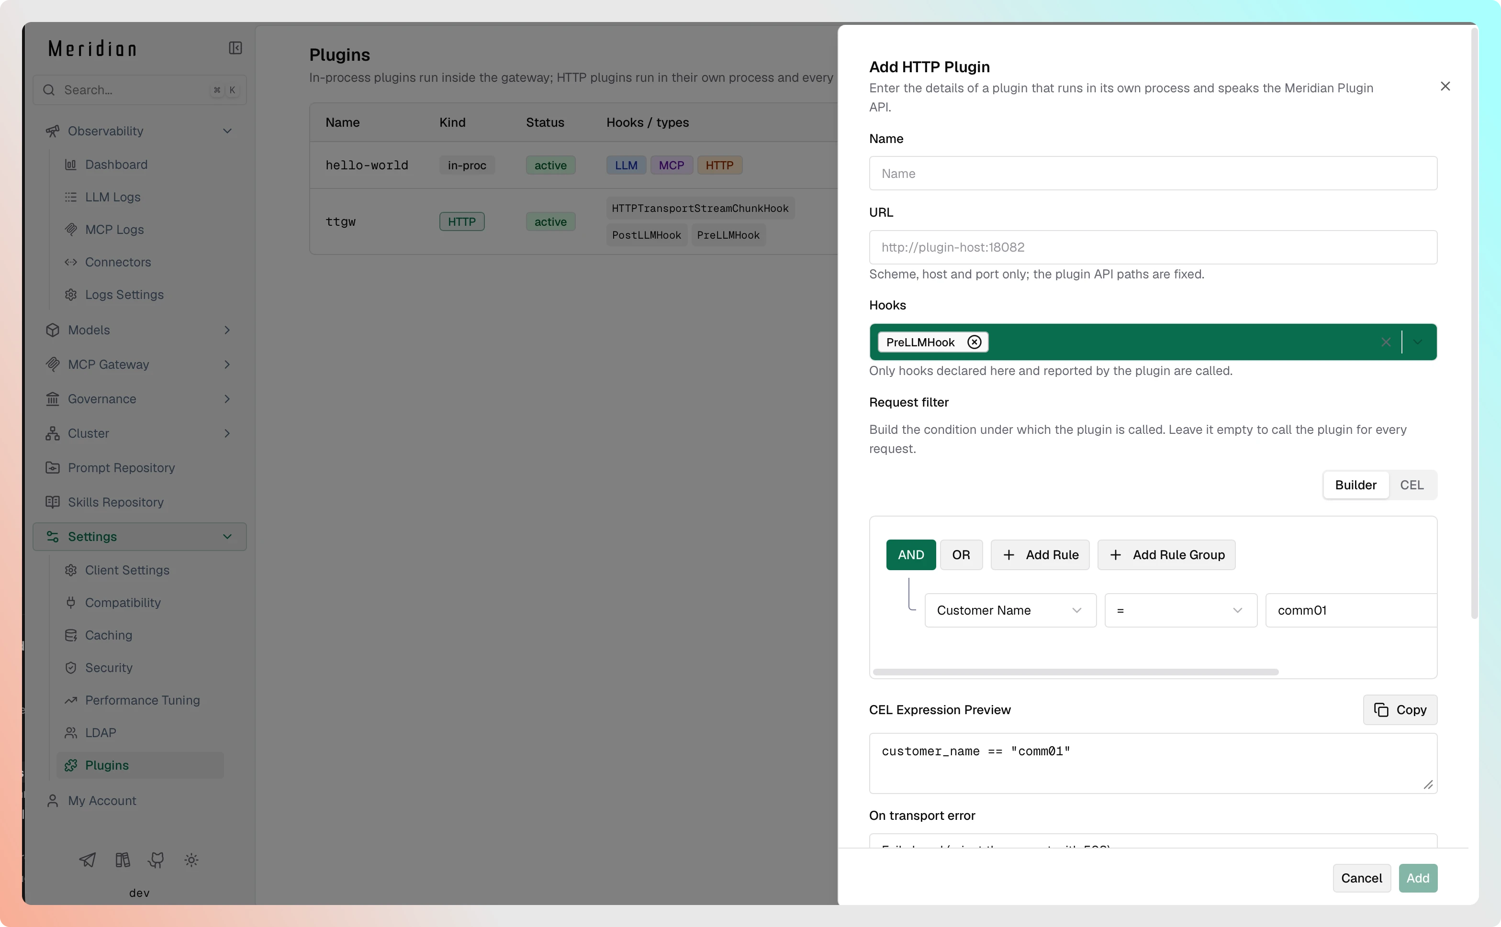The image size is (1501, 927).
Task: Click the Client Settings gear icon
Action: (70, 570)
